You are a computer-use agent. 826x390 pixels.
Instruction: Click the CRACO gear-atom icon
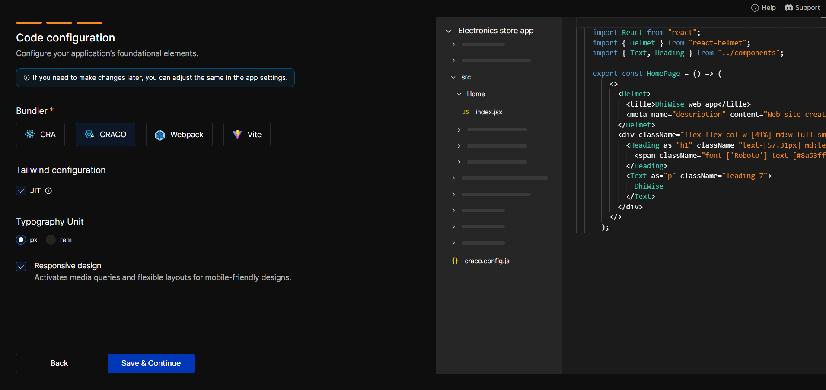tap(89, 134)
